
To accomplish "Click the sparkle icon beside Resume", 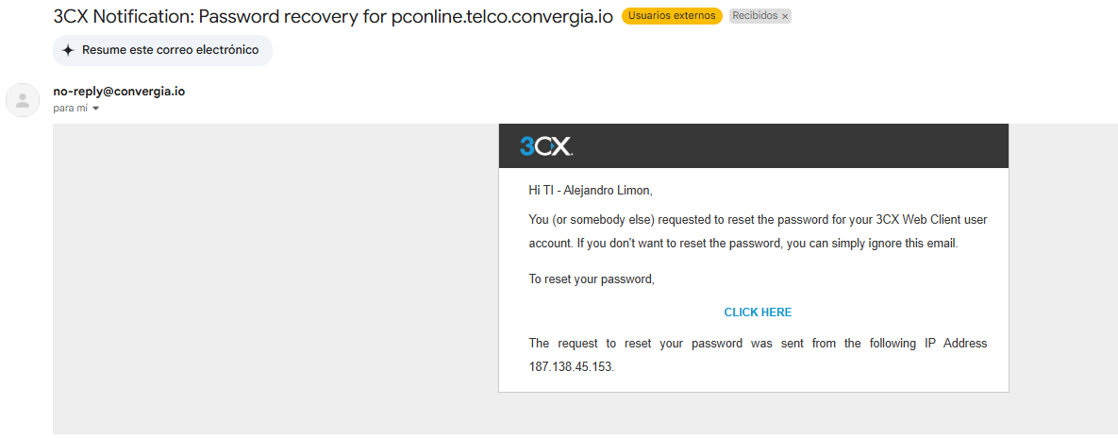I will [x=68, y=50].
